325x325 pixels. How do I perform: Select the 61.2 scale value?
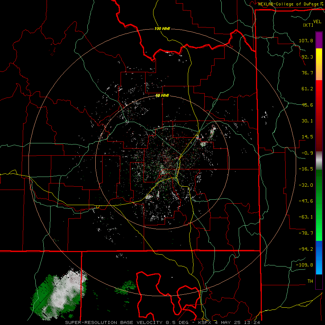coord(307,89)
